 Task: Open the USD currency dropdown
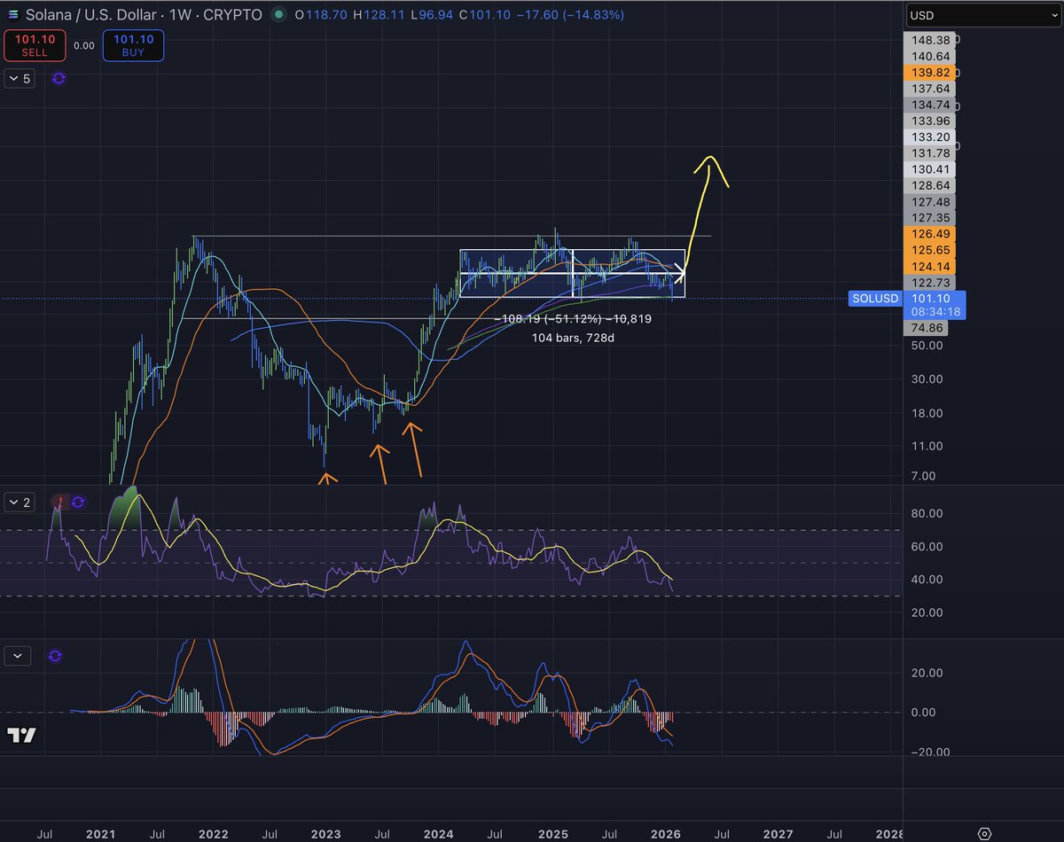[x=982, y=15]
